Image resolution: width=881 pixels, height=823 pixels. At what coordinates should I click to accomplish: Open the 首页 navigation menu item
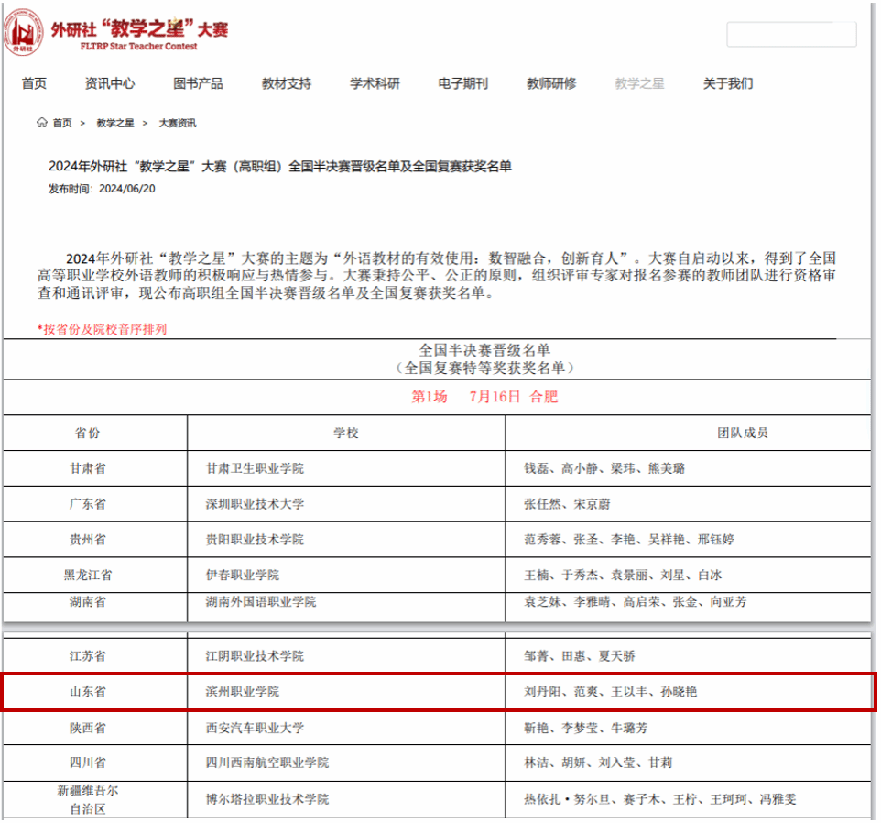pos(34,83)
